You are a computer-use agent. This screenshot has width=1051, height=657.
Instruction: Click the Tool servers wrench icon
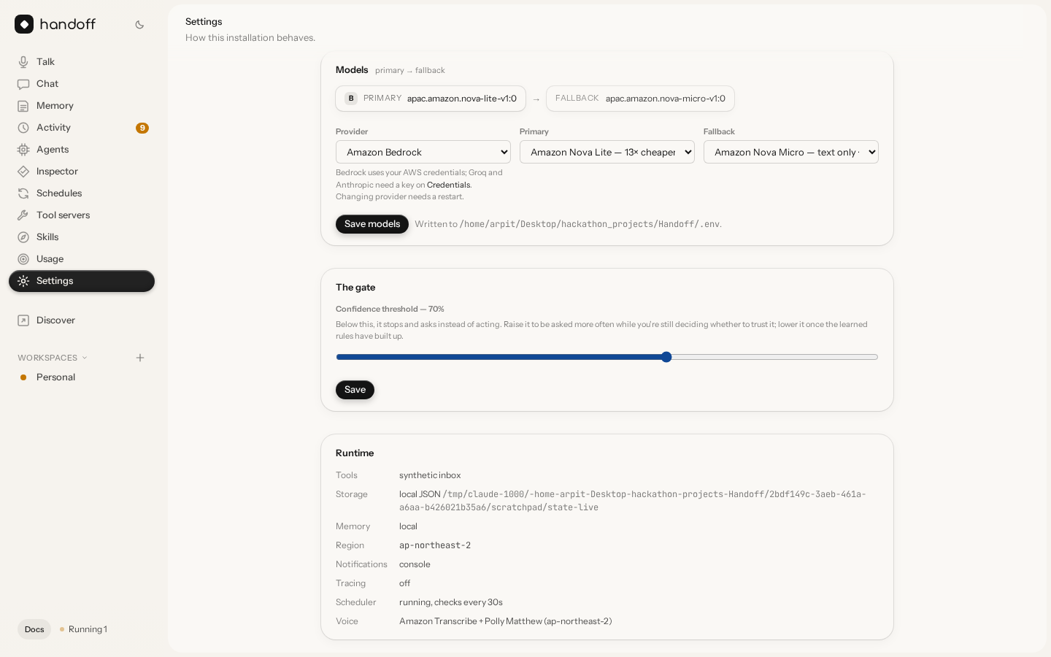(x=23, y=215)
